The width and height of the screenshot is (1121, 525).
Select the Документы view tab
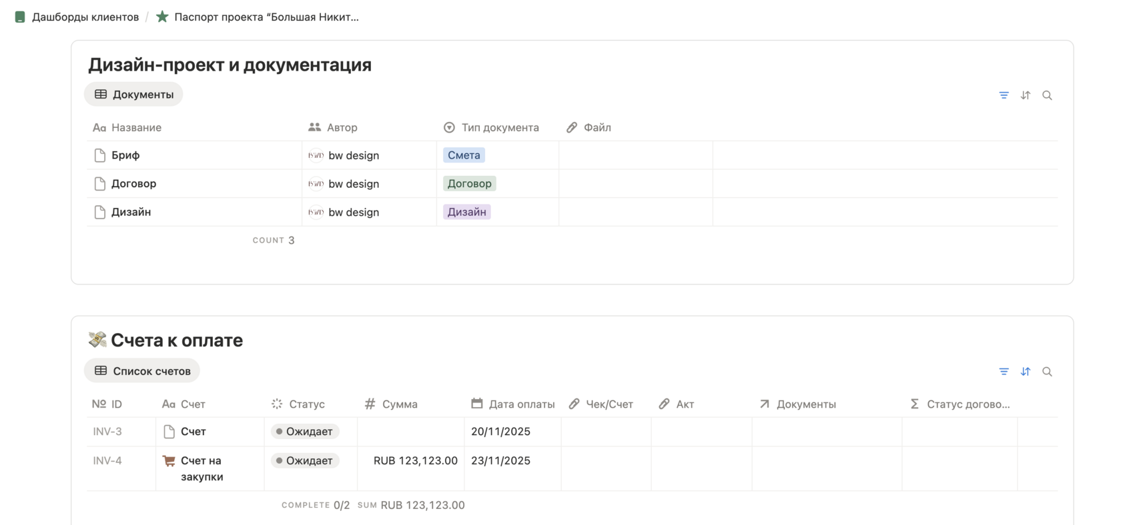[133, 95]
